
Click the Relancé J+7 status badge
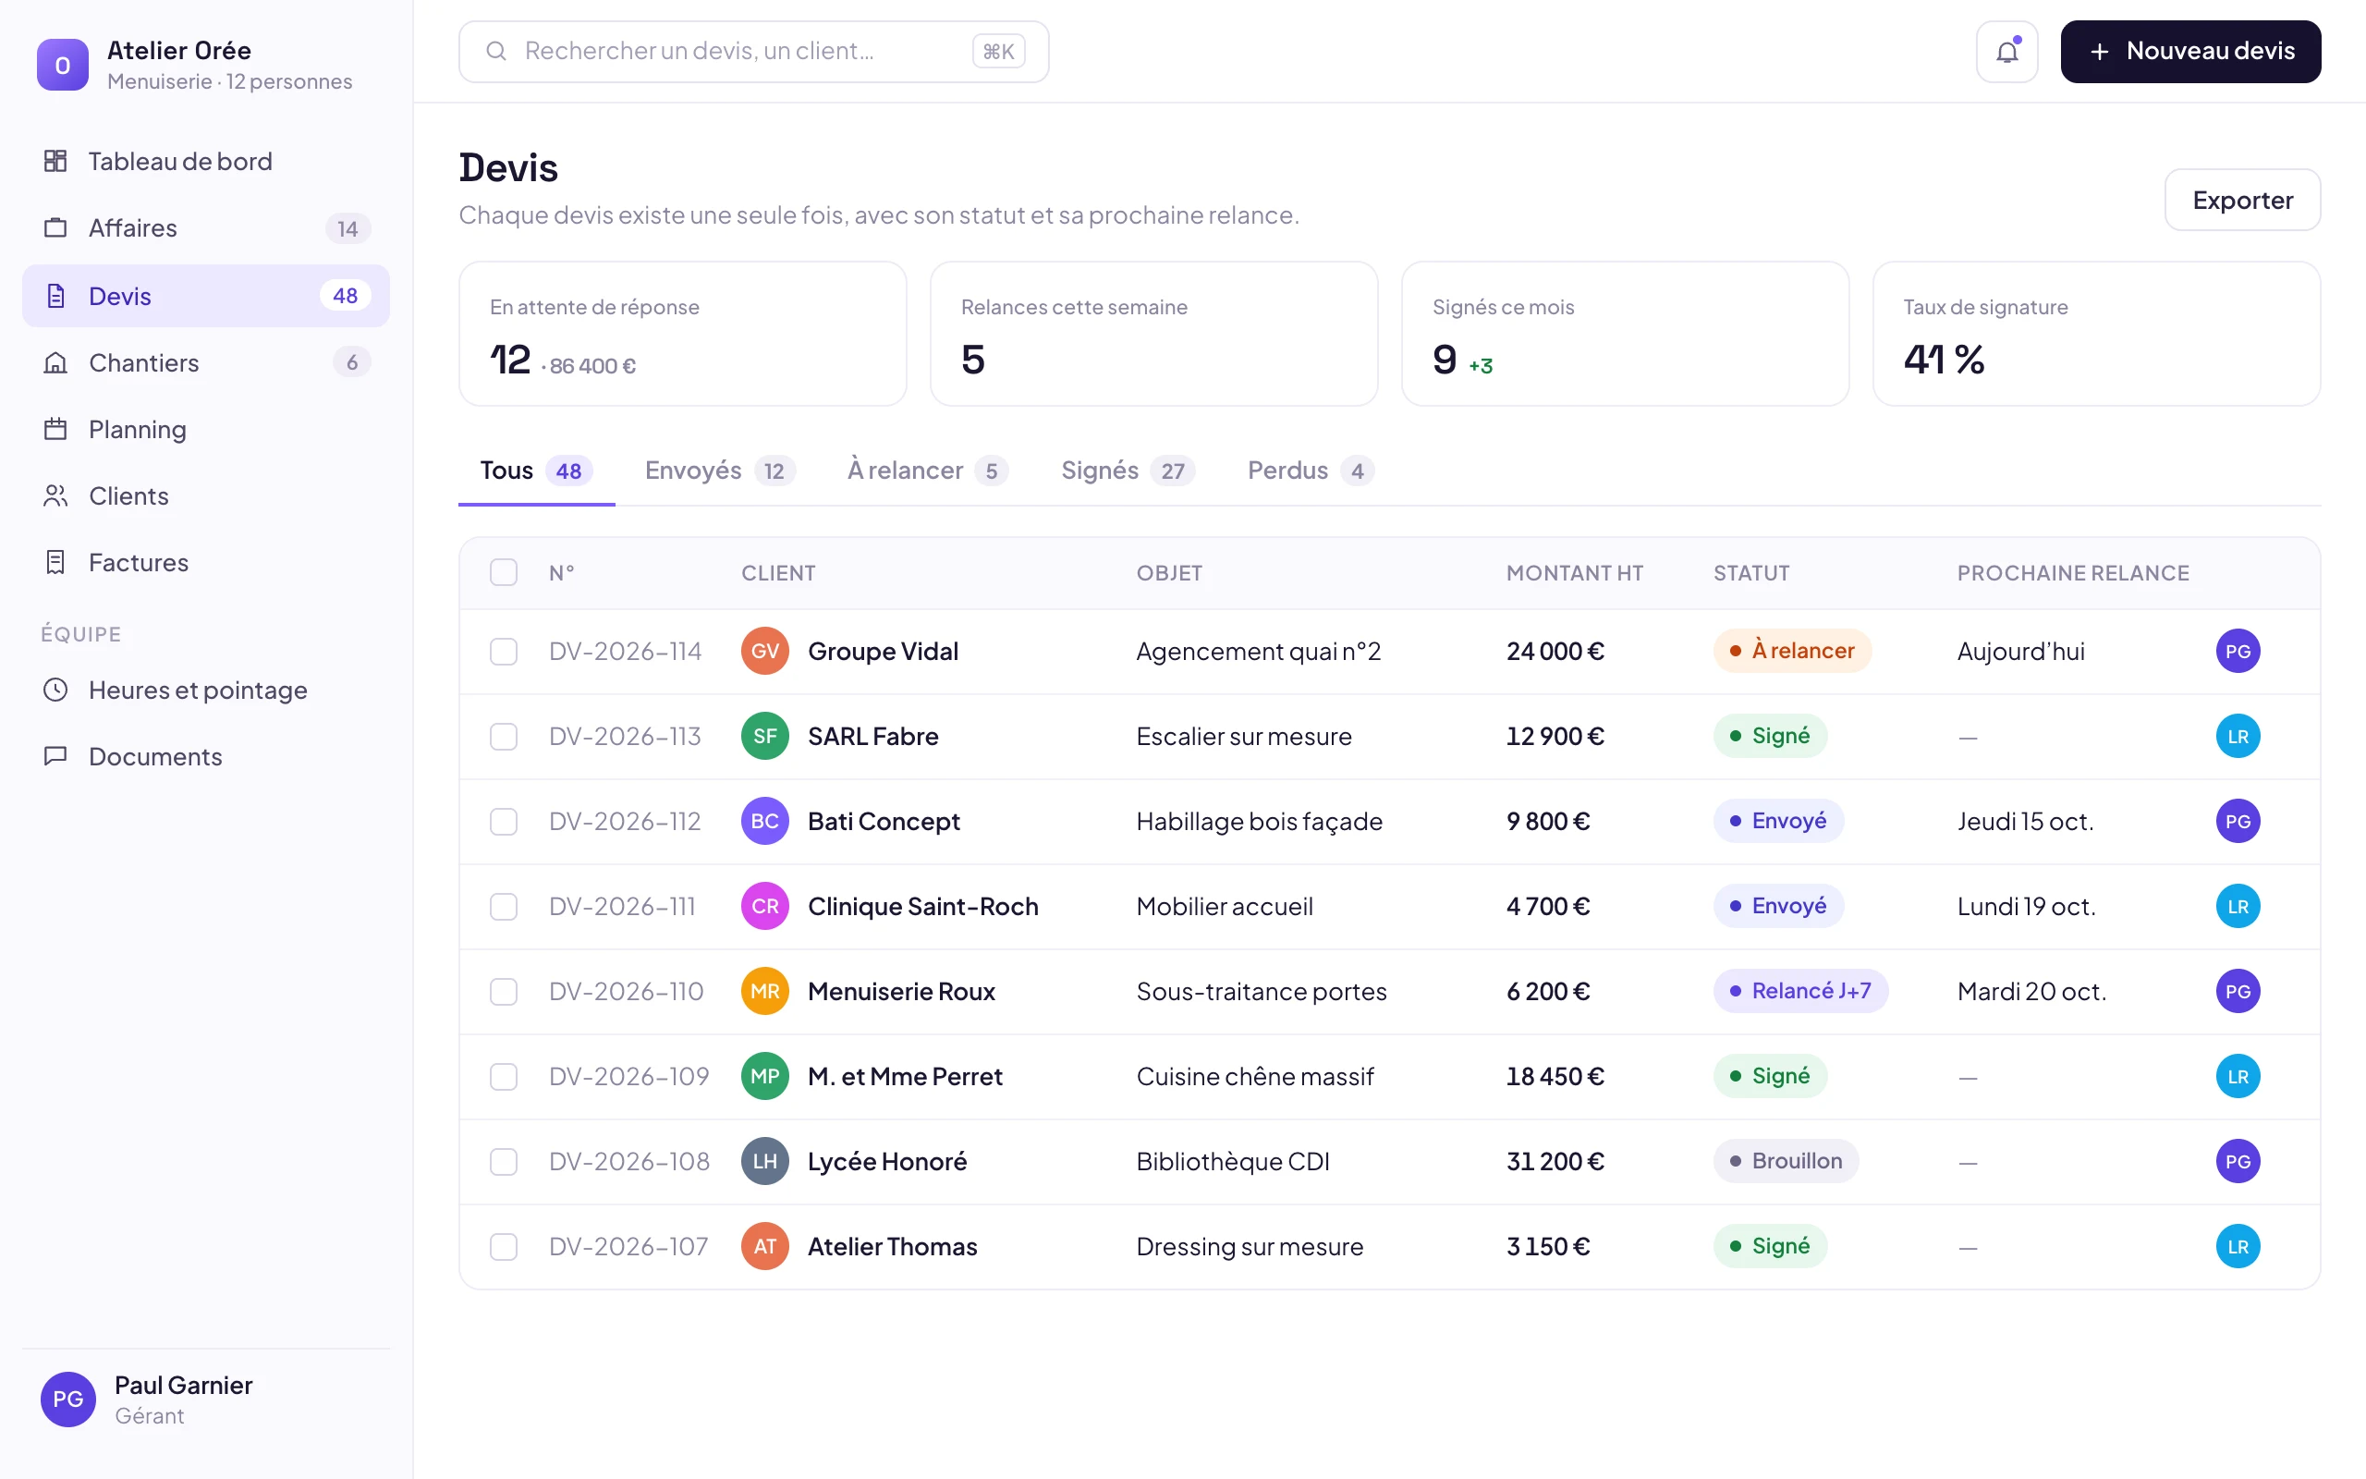coord(1800,991)
